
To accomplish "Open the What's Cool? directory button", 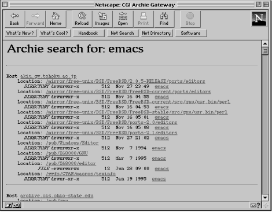I will 54,33.
